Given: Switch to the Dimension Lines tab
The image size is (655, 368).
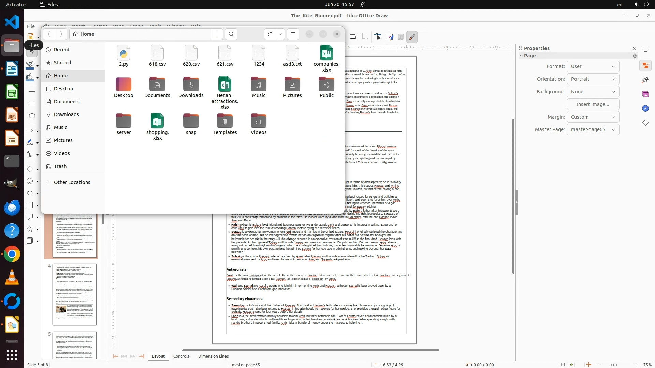Looking at the screenshot, I should 213,356.
